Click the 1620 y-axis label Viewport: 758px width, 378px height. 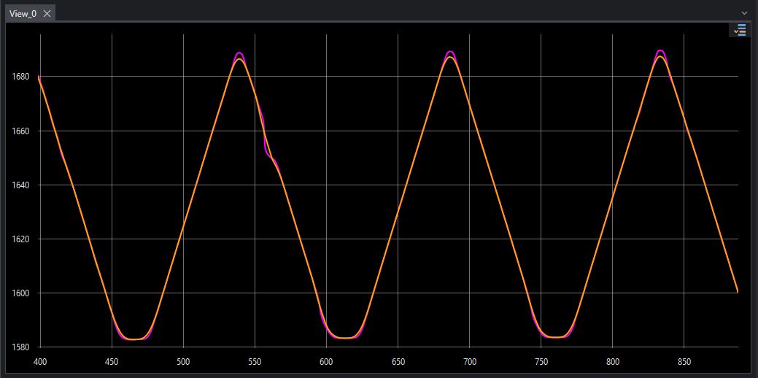(20, 239)
